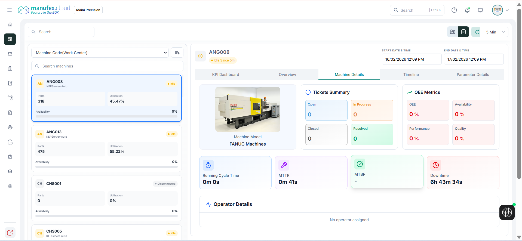Switch to the KPI Dashboard tab
522x241 pixels.
coord(226,75)
